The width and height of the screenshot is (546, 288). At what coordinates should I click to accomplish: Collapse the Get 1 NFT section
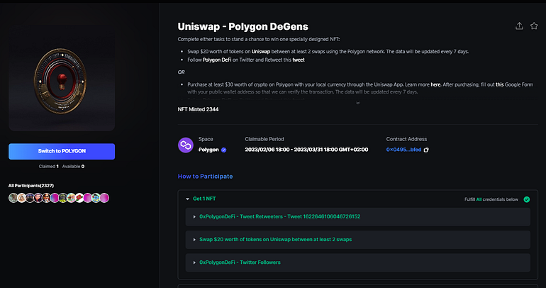click(187, 199)
